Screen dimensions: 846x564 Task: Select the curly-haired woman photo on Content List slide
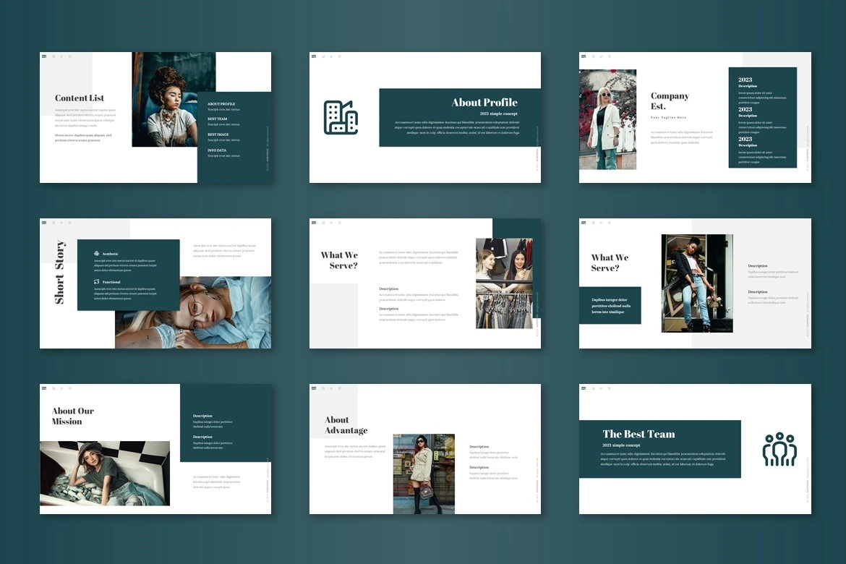click(x=174, y=99)
